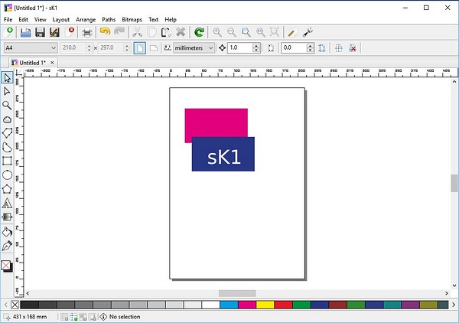Click the zoom to page icon
The image size is (459, 323).
point(246,32)
